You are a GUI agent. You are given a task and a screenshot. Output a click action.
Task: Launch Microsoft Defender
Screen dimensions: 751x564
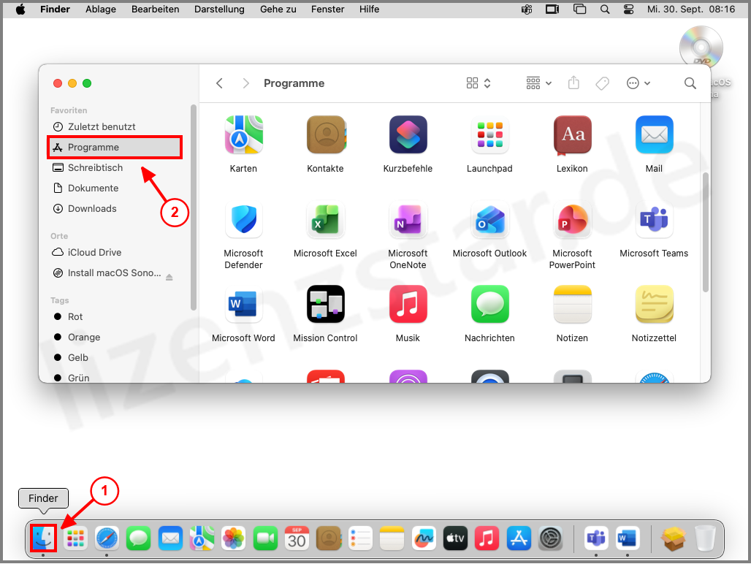coord(243,219)
